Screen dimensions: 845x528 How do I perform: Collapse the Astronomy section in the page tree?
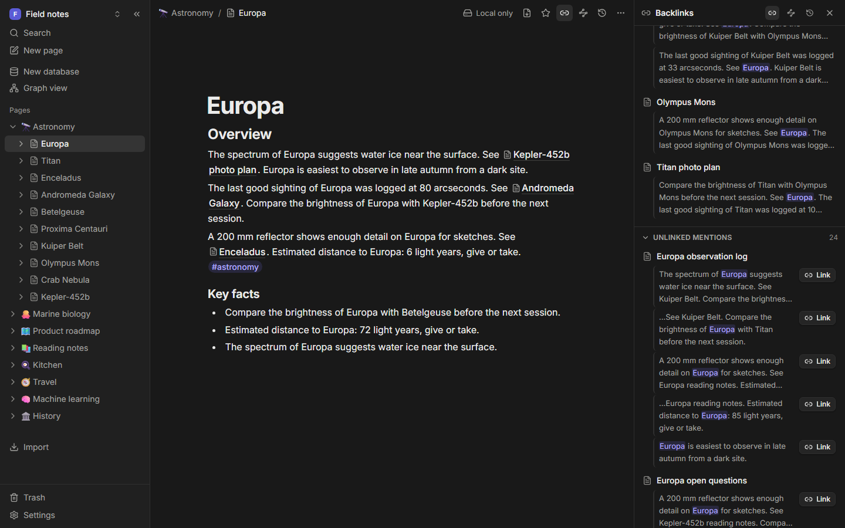(13, 127)
